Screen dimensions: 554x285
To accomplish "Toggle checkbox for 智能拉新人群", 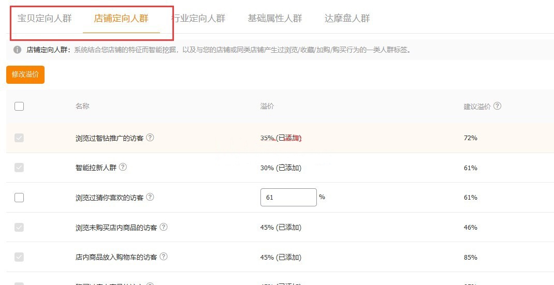I will click(x=19, y=168).
